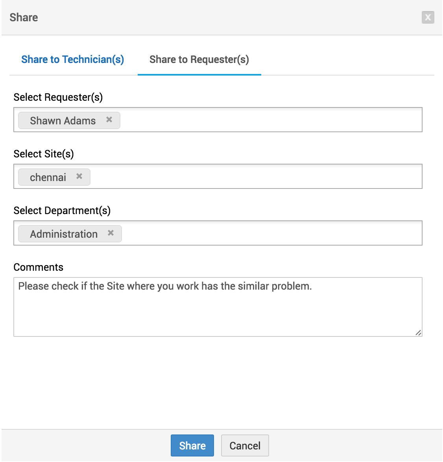Click the Comments label

(39, 267)
